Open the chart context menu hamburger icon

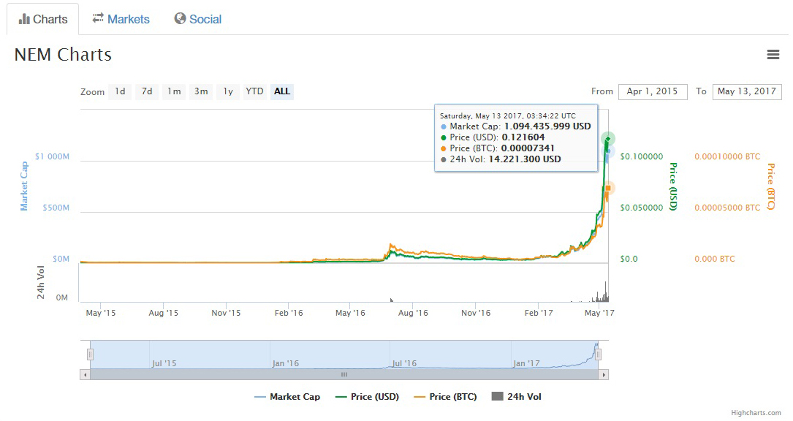pos(773,55)
